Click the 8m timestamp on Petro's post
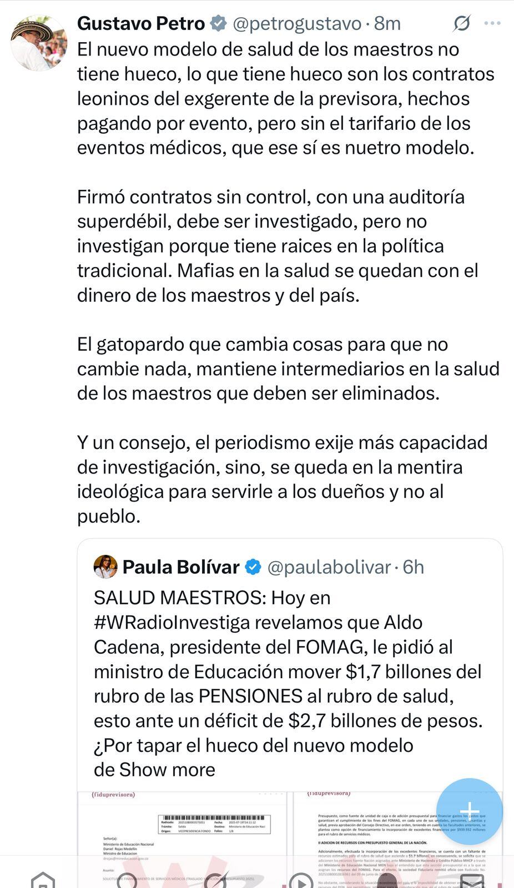Viewport: 514px width, 888px height. point(387,23)
